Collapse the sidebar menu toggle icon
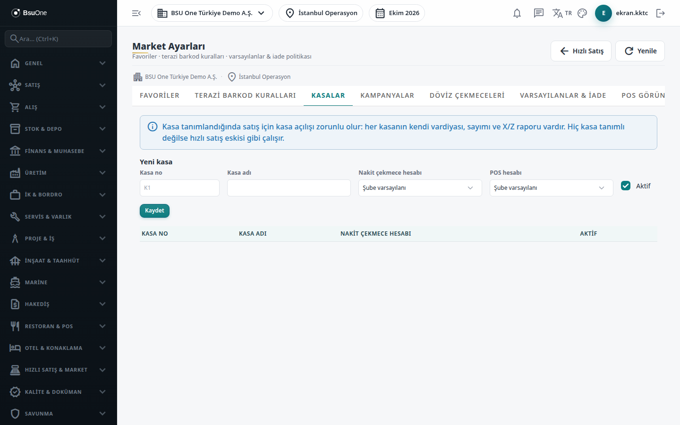 (x=136, y=13)
